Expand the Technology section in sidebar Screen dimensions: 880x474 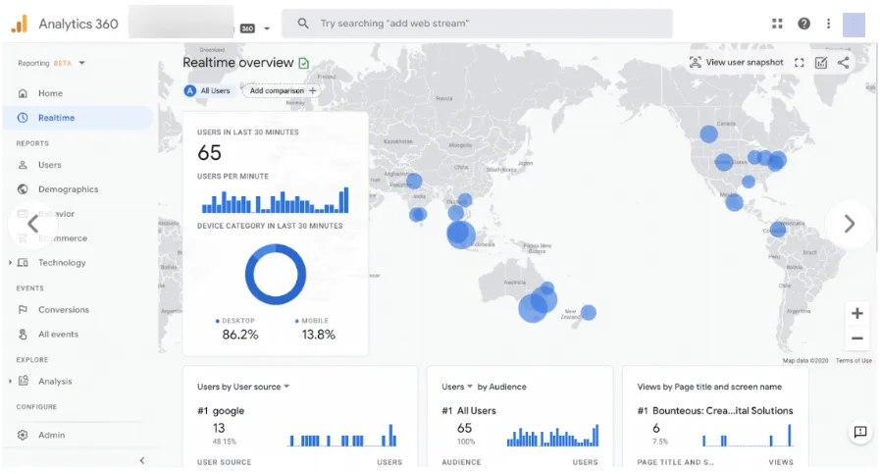[x=11, y=263]
